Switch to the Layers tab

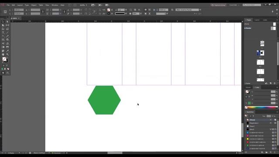[257, 20]
